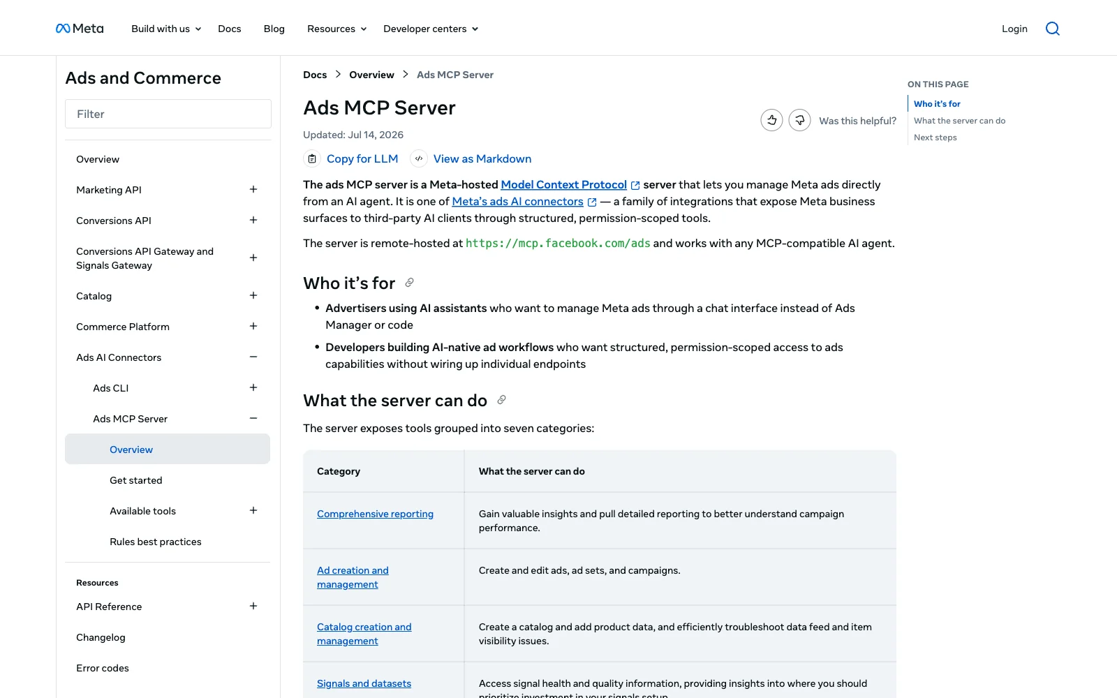Click the code icon beside View as Markdown
The width and height of the screenshot is (1117, 698).
pos(419,158)
